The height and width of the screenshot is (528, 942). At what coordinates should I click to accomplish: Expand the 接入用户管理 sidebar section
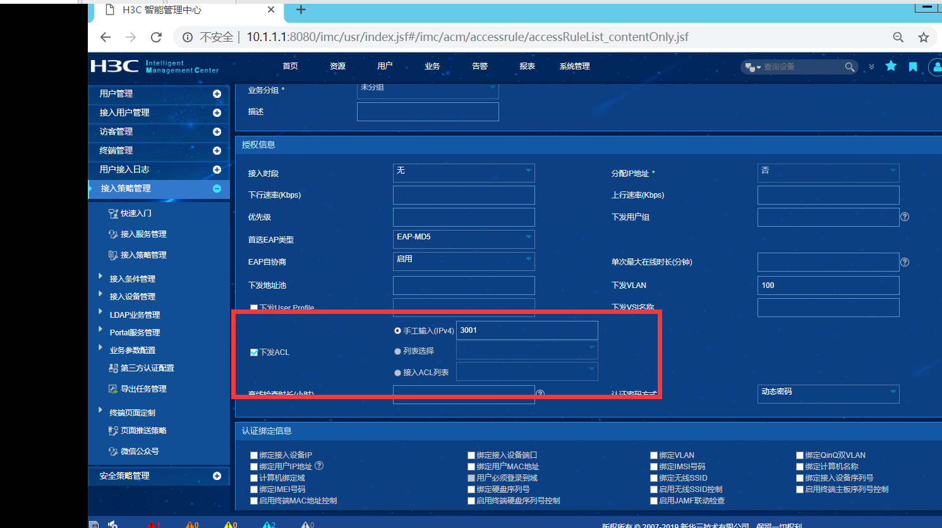pos(217,112)
